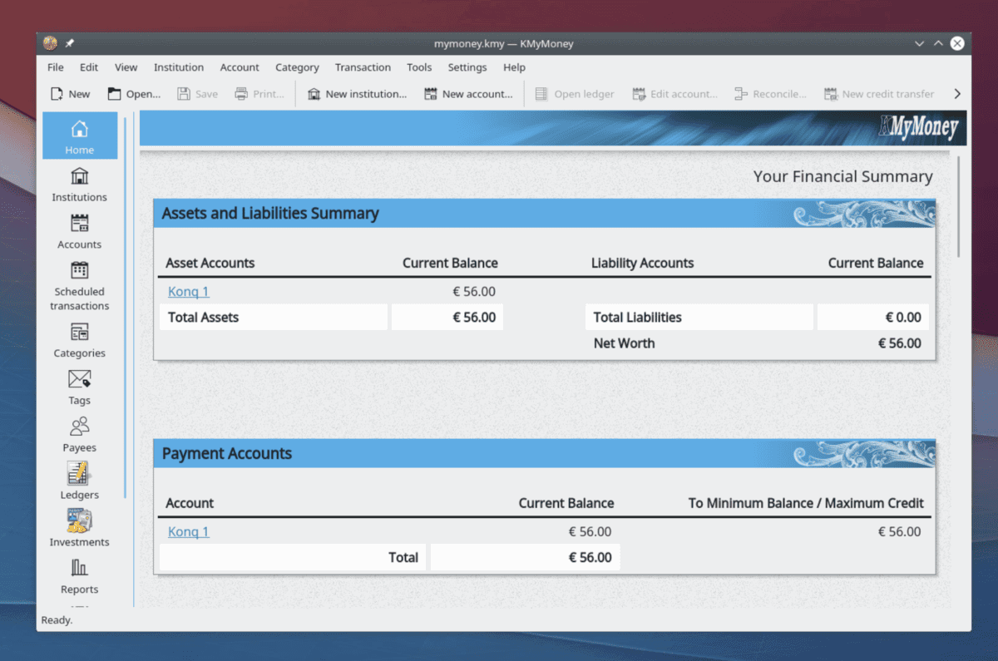Click the summary page vertical scrollbar
The width and height of the screenshot is (998, 661).
click(x=959, y=206)
